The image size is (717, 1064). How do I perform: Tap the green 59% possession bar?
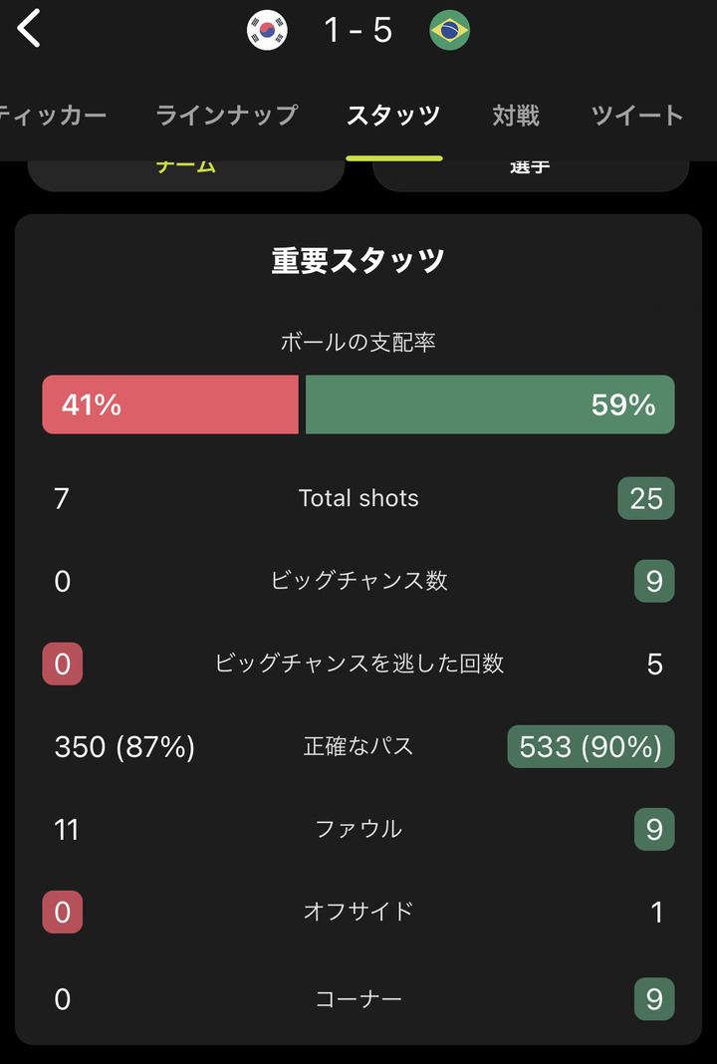pyautogui.click(x=489, y=404)
